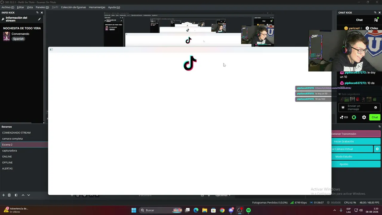Open the ESP LAA language indicator

[349, 210]
